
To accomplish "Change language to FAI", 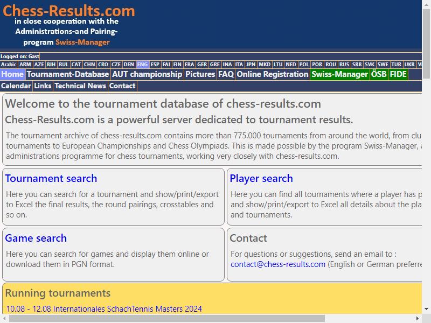I will point(166,64).
